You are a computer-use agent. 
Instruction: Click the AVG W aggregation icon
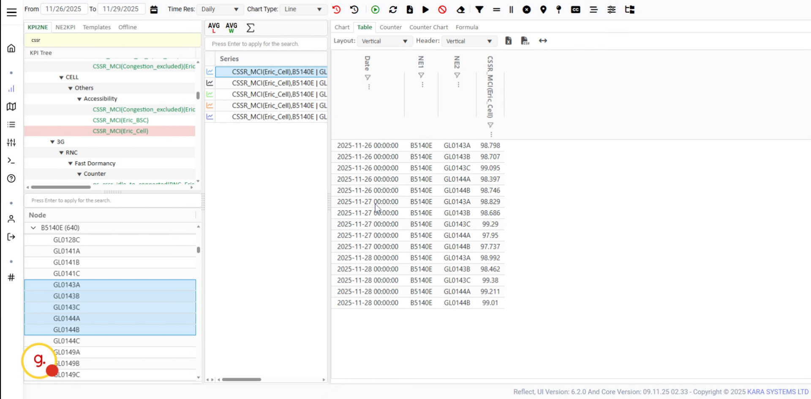pyautogui.click(x=231, y=28)
